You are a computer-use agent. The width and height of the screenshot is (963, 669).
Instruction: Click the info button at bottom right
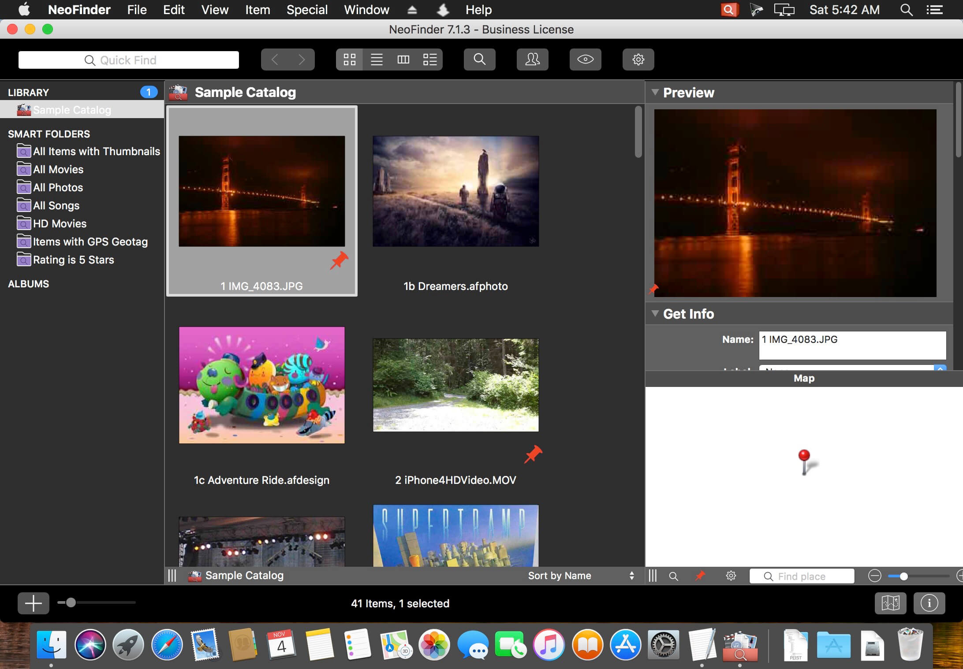coord(929,602)
